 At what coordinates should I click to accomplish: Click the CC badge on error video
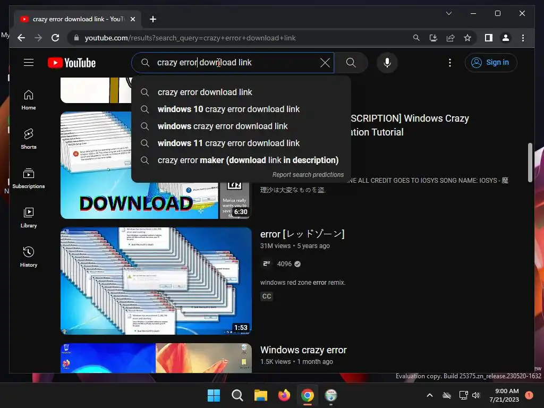(x=267, y=296)
